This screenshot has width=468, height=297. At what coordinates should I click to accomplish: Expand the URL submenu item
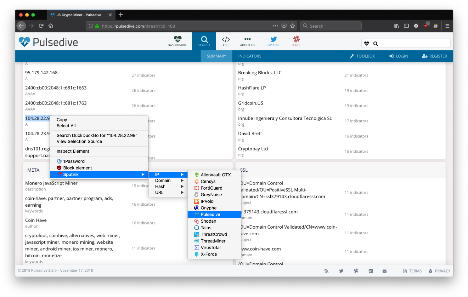(x=168, y=192)
